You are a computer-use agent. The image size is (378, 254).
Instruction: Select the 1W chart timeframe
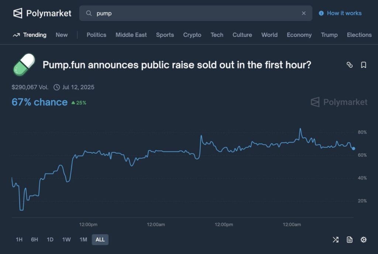coord(66,240)
